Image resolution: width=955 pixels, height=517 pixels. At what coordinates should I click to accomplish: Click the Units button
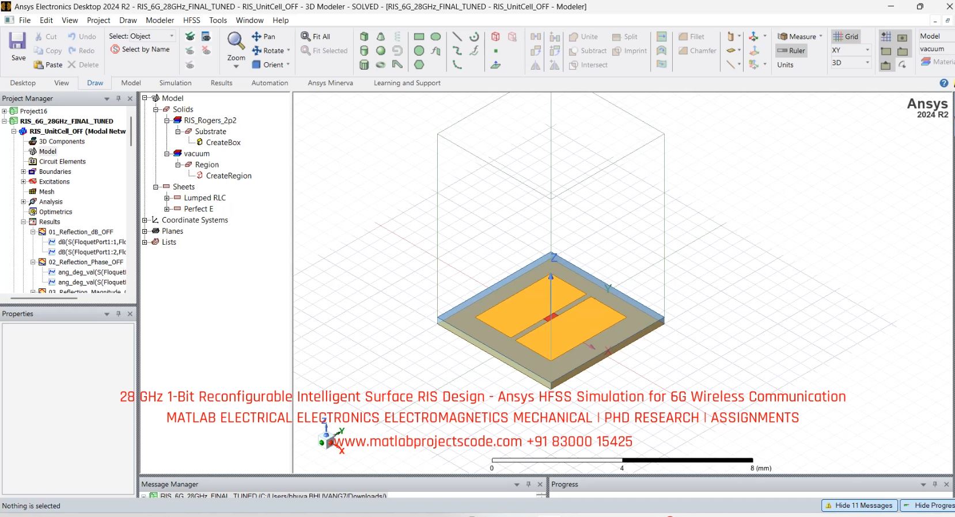(x=785, y=65)
